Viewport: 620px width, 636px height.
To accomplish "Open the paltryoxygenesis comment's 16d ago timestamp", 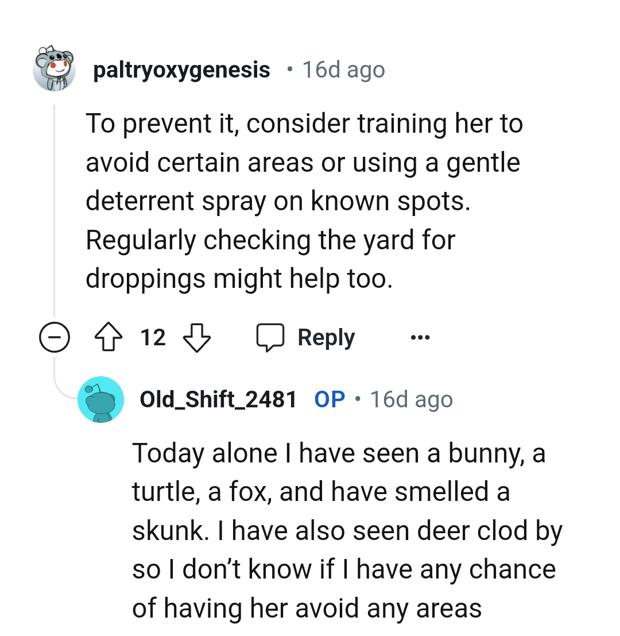I will (x=343, y=70).
